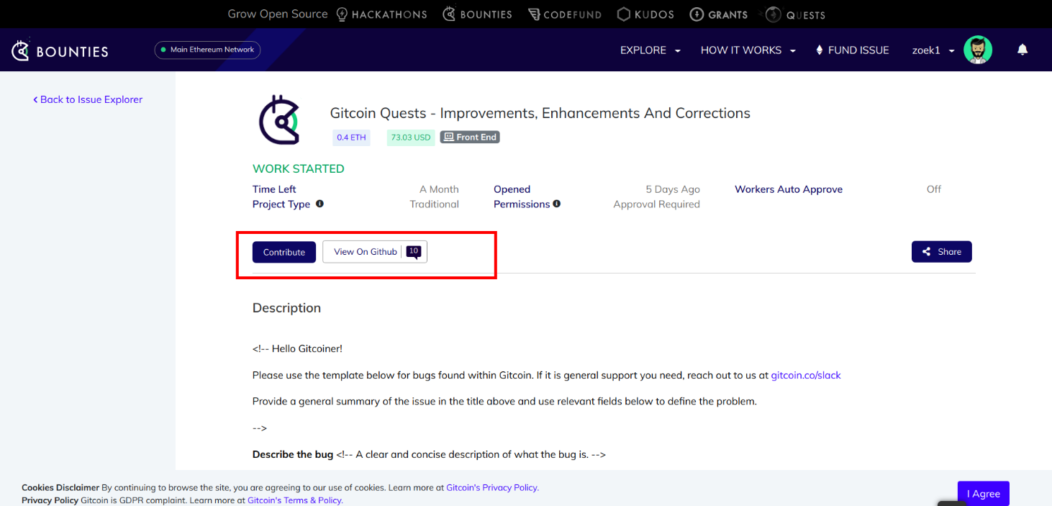1052x506 pixels.
Task: Open the Hackathons page via its hexagon icon
Action: coord(343,14)
